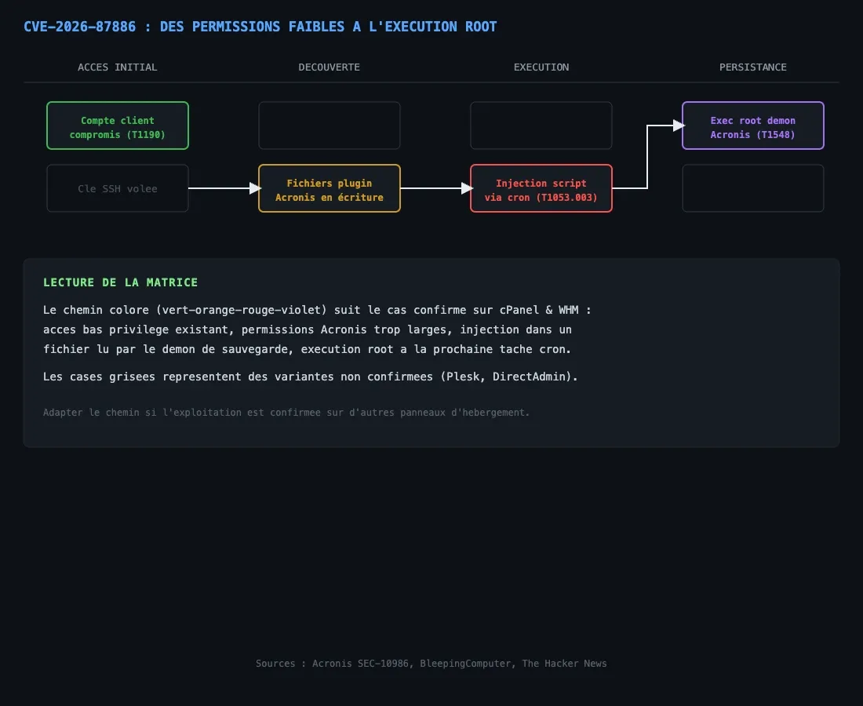
Task: Click the orange Fichiers plugin Acronis box
Action: pyautogui.click(x=330, y=188)
